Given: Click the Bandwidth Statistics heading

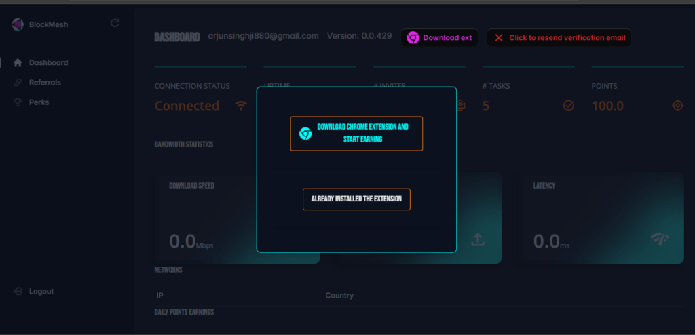Looking at the screenshot, I should pos(184,144).
